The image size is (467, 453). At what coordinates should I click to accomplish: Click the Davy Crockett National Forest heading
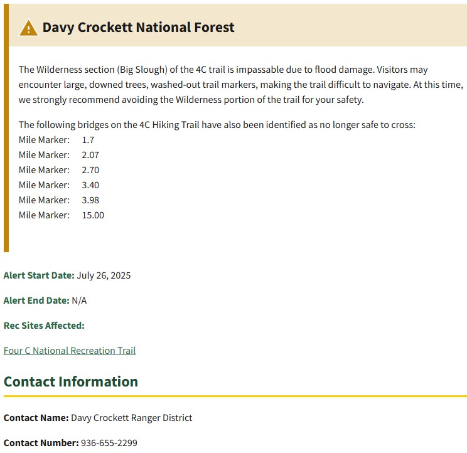[x=138, y=28]
